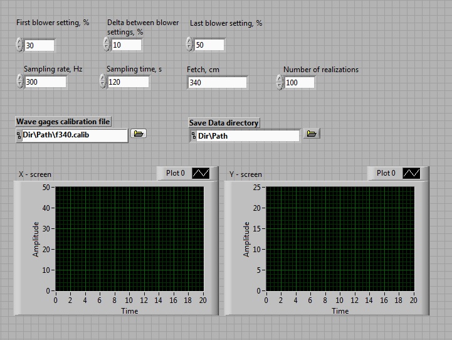Click the First blower setting stepper arrows
This screenshot has height=340, width=452.
[19, 45]
